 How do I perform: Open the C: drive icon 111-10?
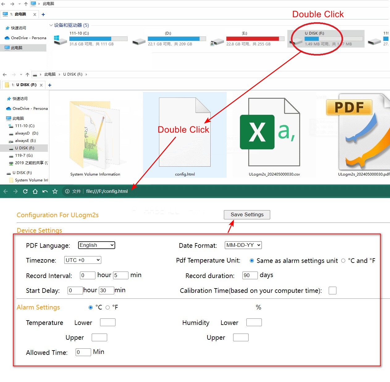(60, 40)
